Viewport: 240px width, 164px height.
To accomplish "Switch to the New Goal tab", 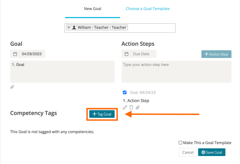I will coord(93,8).
